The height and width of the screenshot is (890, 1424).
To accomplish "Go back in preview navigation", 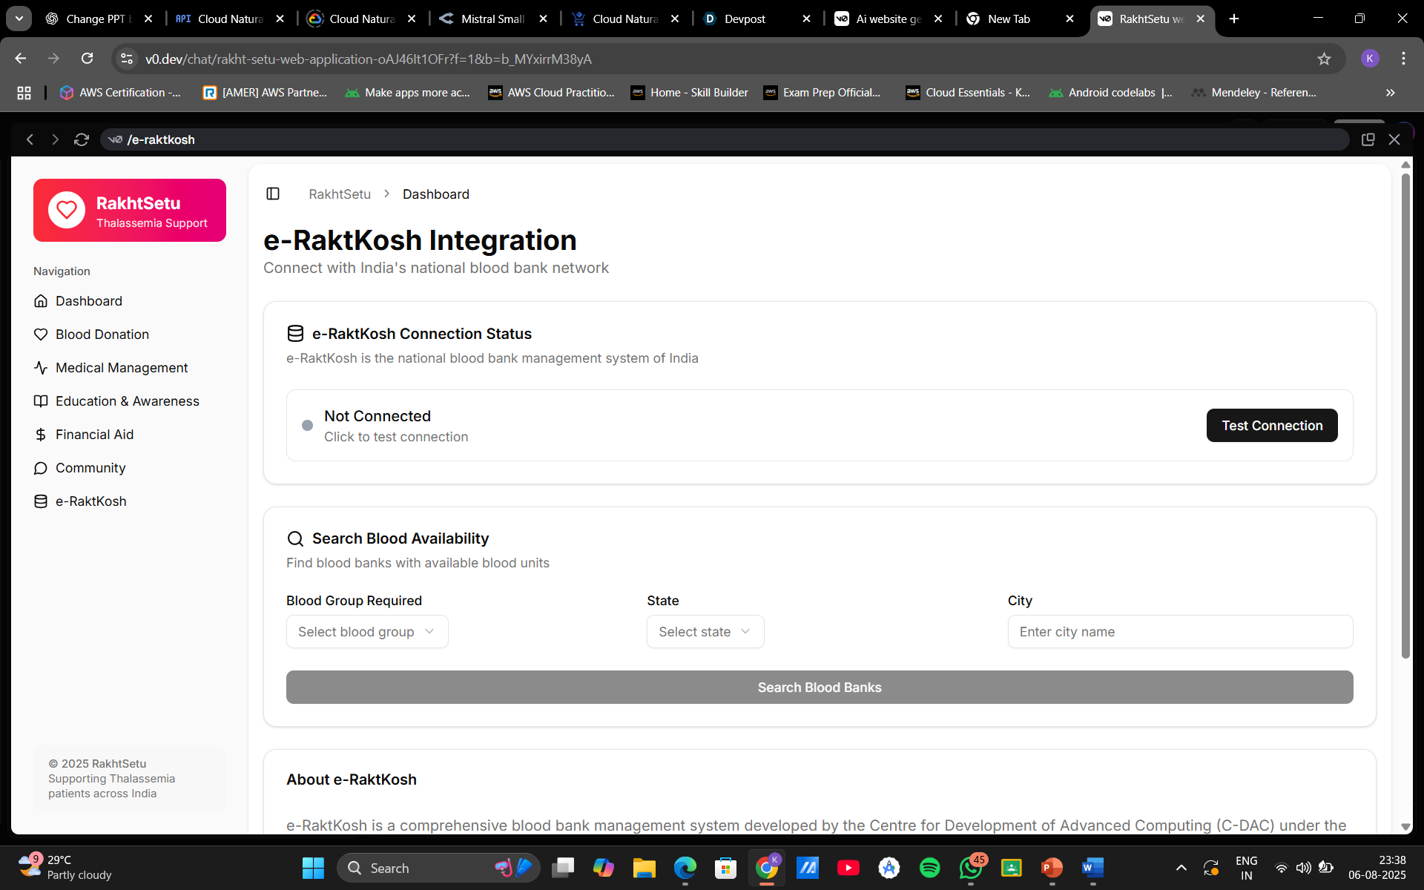I will [30, 139].
